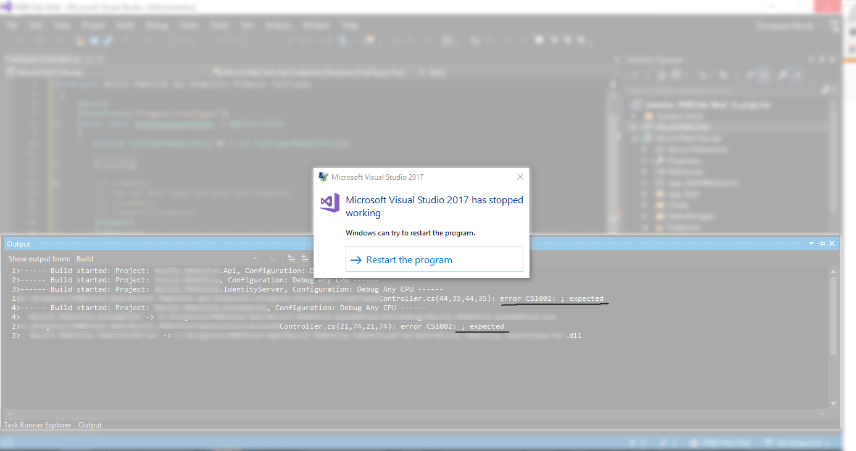
Task: Click the Output pane vertical scrollbar thumb
Action: (834, 315)
